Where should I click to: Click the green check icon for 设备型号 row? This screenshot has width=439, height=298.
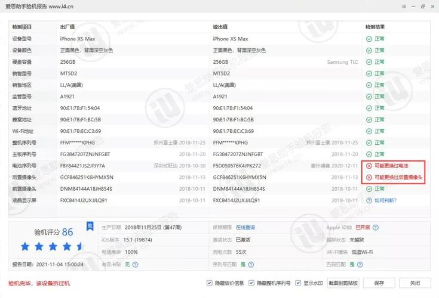[369, 39]
